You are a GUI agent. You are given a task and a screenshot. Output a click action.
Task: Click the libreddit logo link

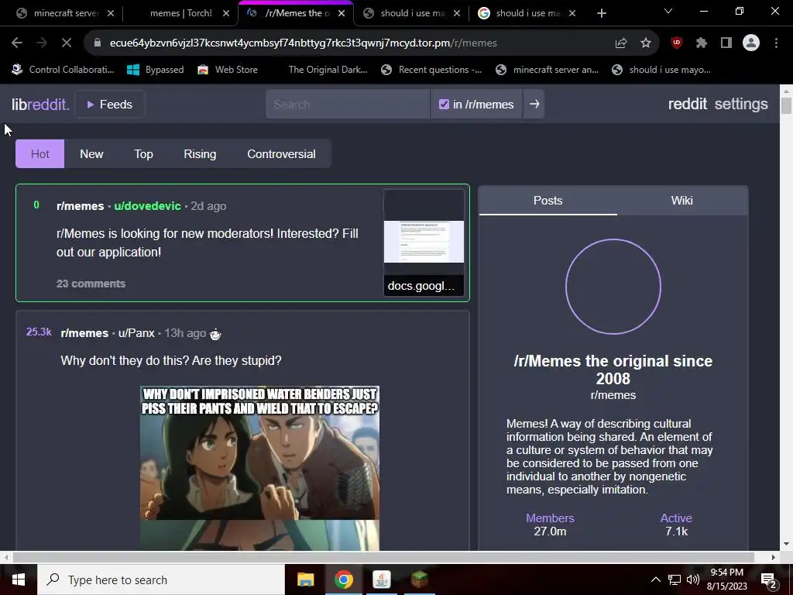[x=40, y=105]
